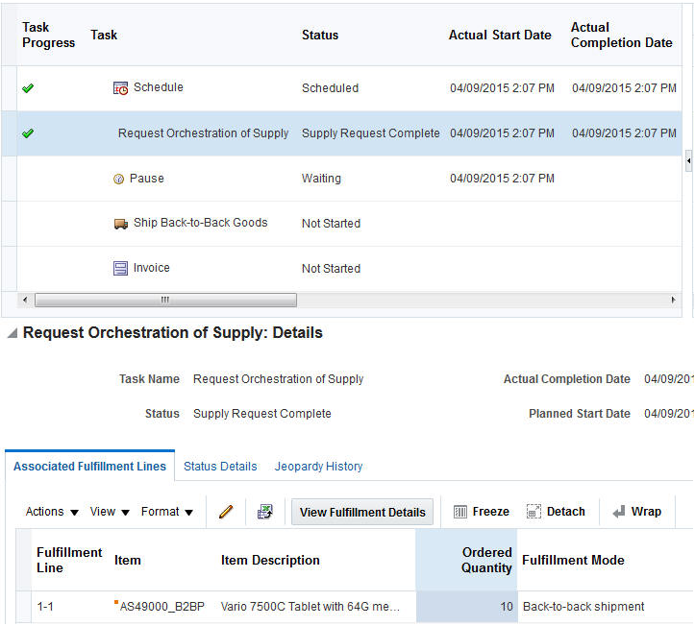Freeze the selected table column
Image resolution: width=695 pixels, height=626 pixels.
click(481, 512)
